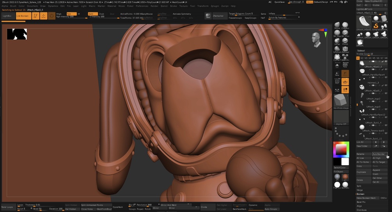392x212 pixels.
Task: Toggle Zsub mode
Action: (102, 14)
